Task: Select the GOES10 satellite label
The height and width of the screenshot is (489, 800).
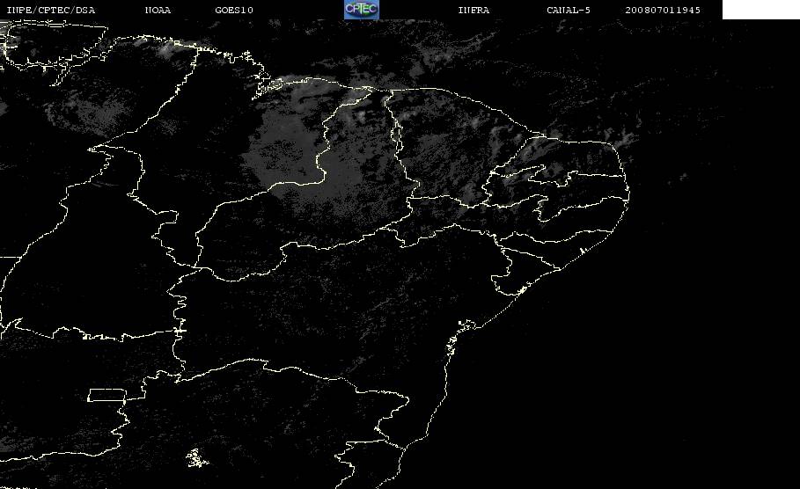Action: tap(234, 10)
